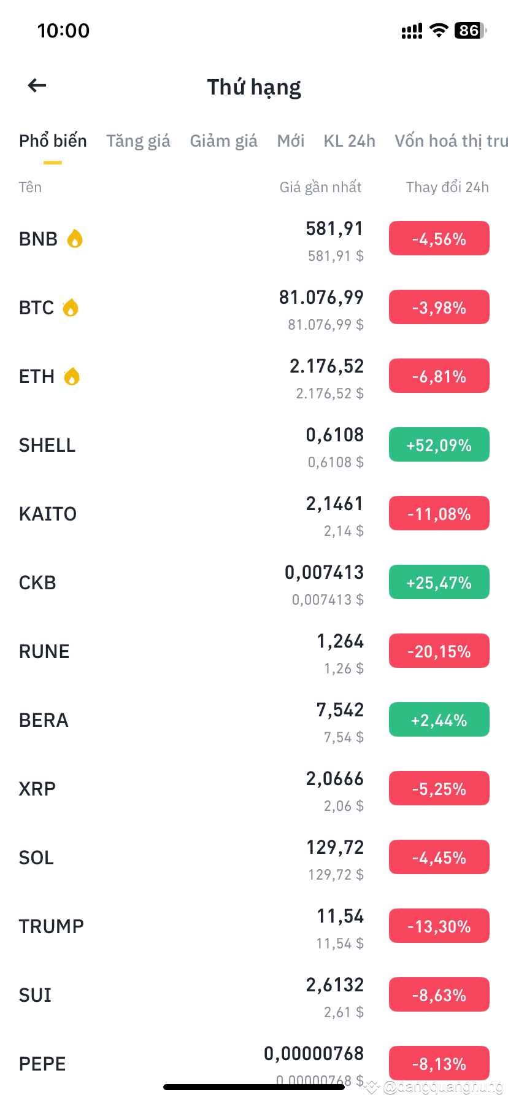The height and width of the screenshot is (1100, 508).
Task: Open the KAITO coin row
Action: (254, 513)
